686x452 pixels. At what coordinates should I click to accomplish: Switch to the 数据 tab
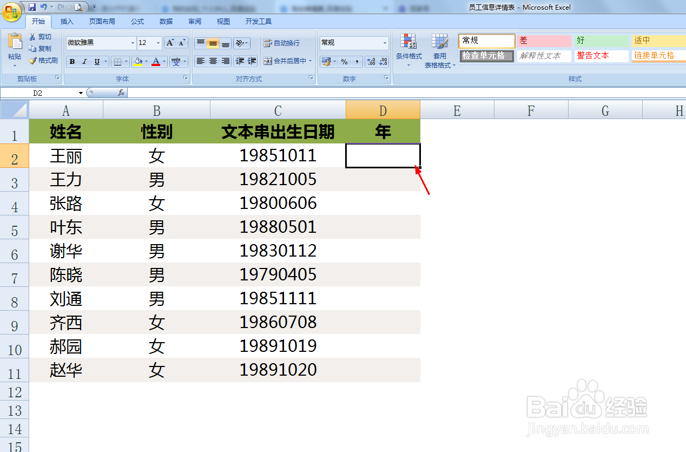point(166,22)
